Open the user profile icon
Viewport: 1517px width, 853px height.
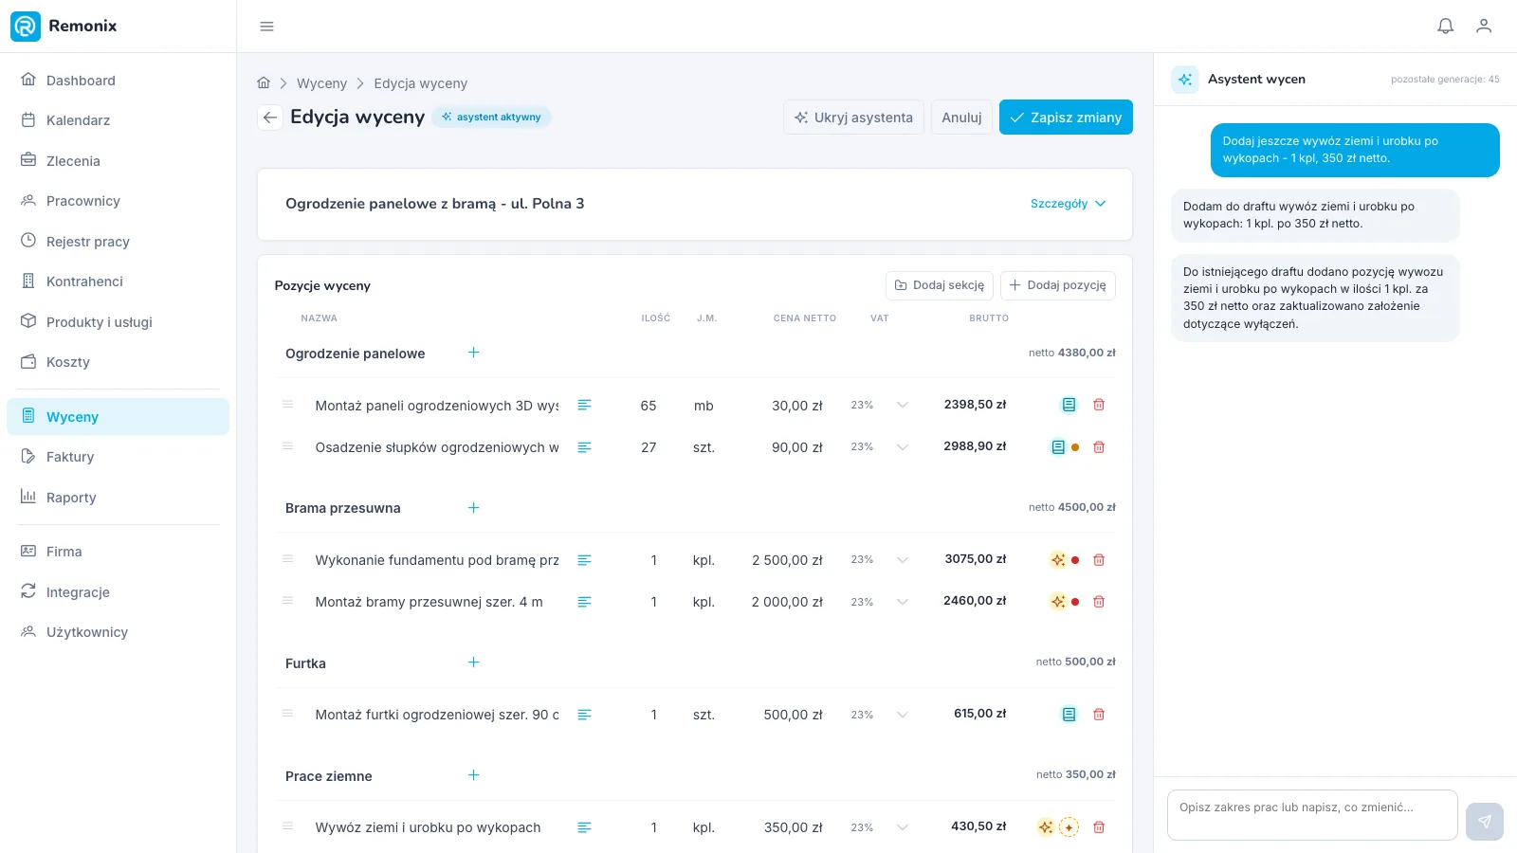1484,27
